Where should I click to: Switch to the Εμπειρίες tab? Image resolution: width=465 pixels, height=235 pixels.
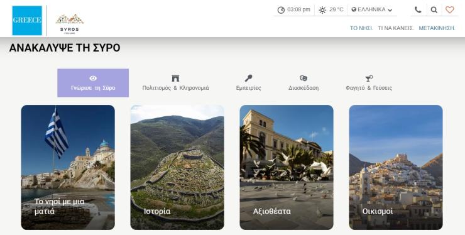(x=248, y=83)
